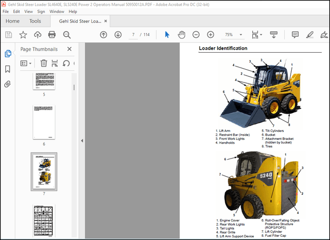The height and width of the screenshot is (240, 330).
Task: Zoom out with the minus button
Action: coord(196,35)
